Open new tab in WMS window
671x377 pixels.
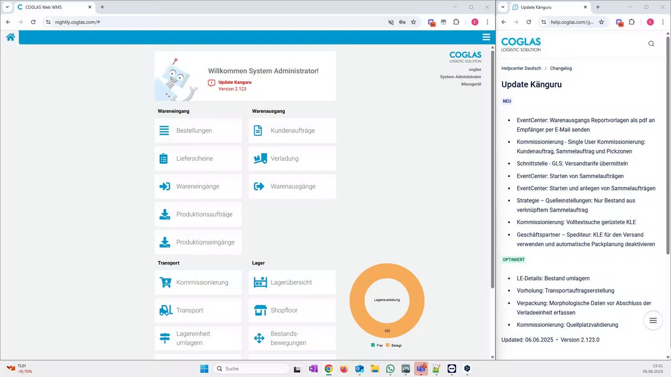point(102,7)
